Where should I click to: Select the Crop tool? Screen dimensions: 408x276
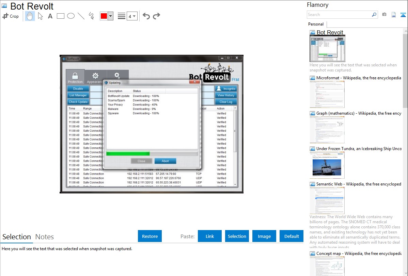tap(11, 16)
